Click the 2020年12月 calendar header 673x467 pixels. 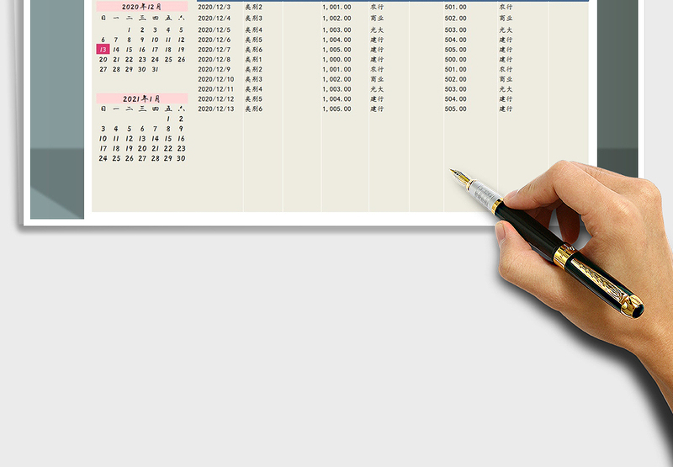[x=141, y=6]
